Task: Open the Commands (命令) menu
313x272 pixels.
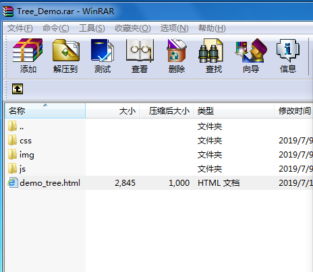Action: pyautogui.click(x=56, y=28)
